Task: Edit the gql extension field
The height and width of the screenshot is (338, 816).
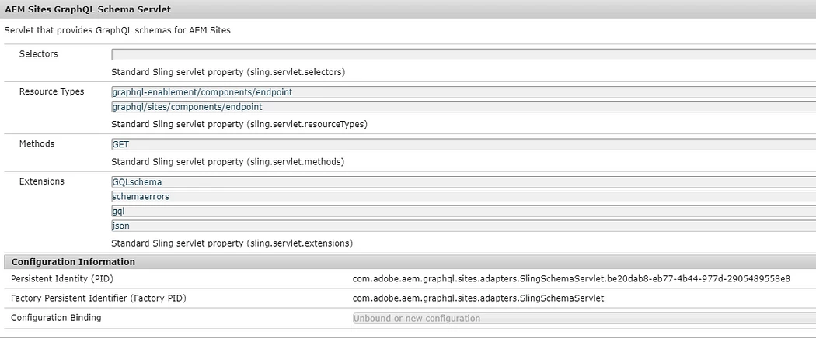Action: pos(464,212)
